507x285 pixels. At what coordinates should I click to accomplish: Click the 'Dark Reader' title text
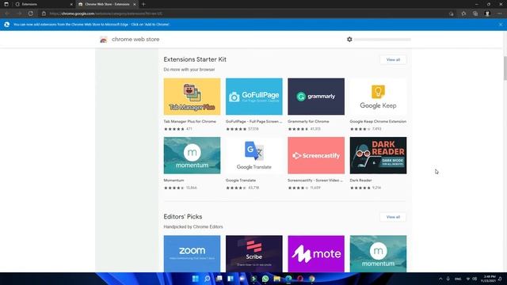click(361, 180)
